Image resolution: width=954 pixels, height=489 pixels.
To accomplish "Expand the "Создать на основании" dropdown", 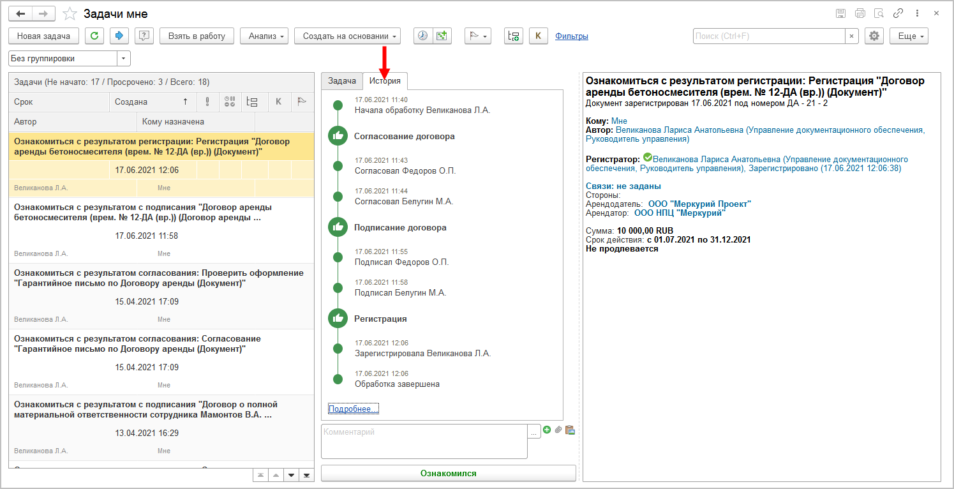I will (x=347, y=36).
